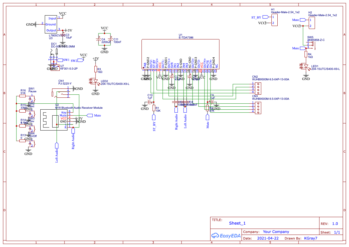Click the 'XKB5858-Z-C' switch label

coord(316,40)
